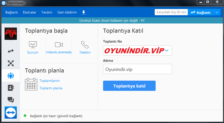
Task: Start a Videolu aramada video call
Action: click(x=59, y=47)
